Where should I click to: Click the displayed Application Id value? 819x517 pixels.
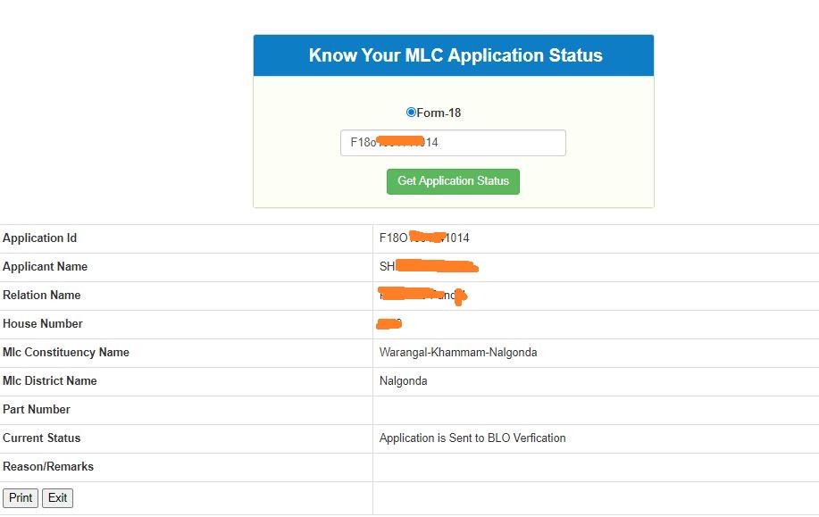(424, 238)
